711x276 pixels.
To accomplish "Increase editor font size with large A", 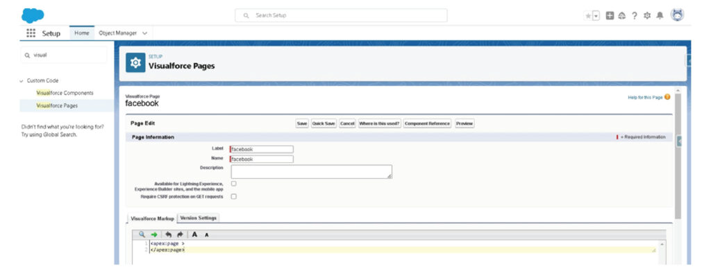I will click(194, 234).
